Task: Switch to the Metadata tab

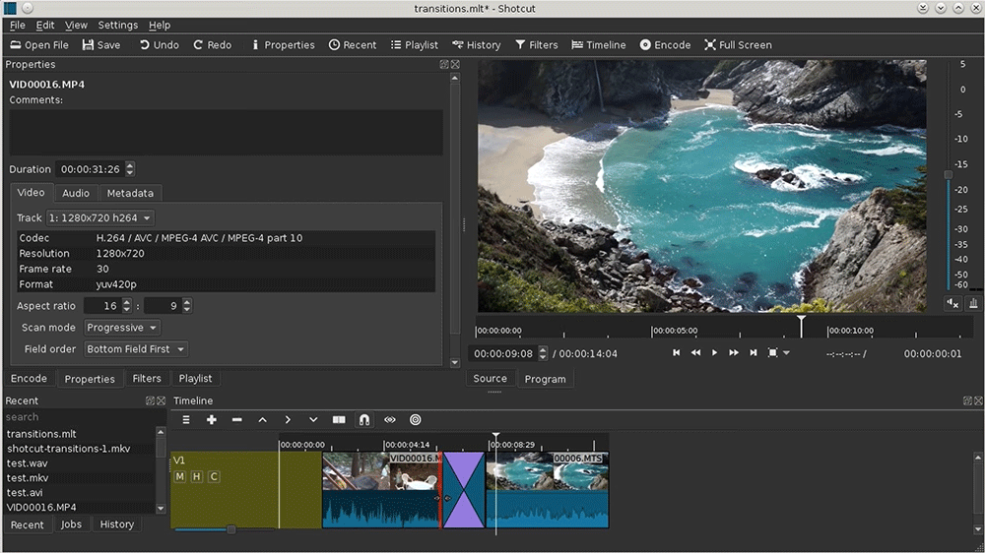Action: coord(130,193)
